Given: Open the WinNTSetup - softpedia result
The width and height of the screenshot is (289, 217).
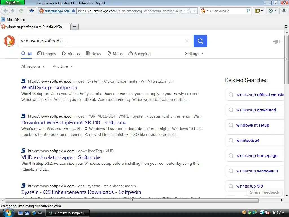Looking at the screenshot, I should click(x=49, y=88).
